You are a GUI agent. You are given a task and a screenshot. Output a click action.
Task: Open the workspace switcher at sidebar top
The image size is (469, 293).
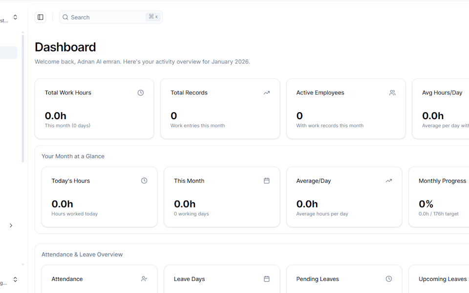15,18
